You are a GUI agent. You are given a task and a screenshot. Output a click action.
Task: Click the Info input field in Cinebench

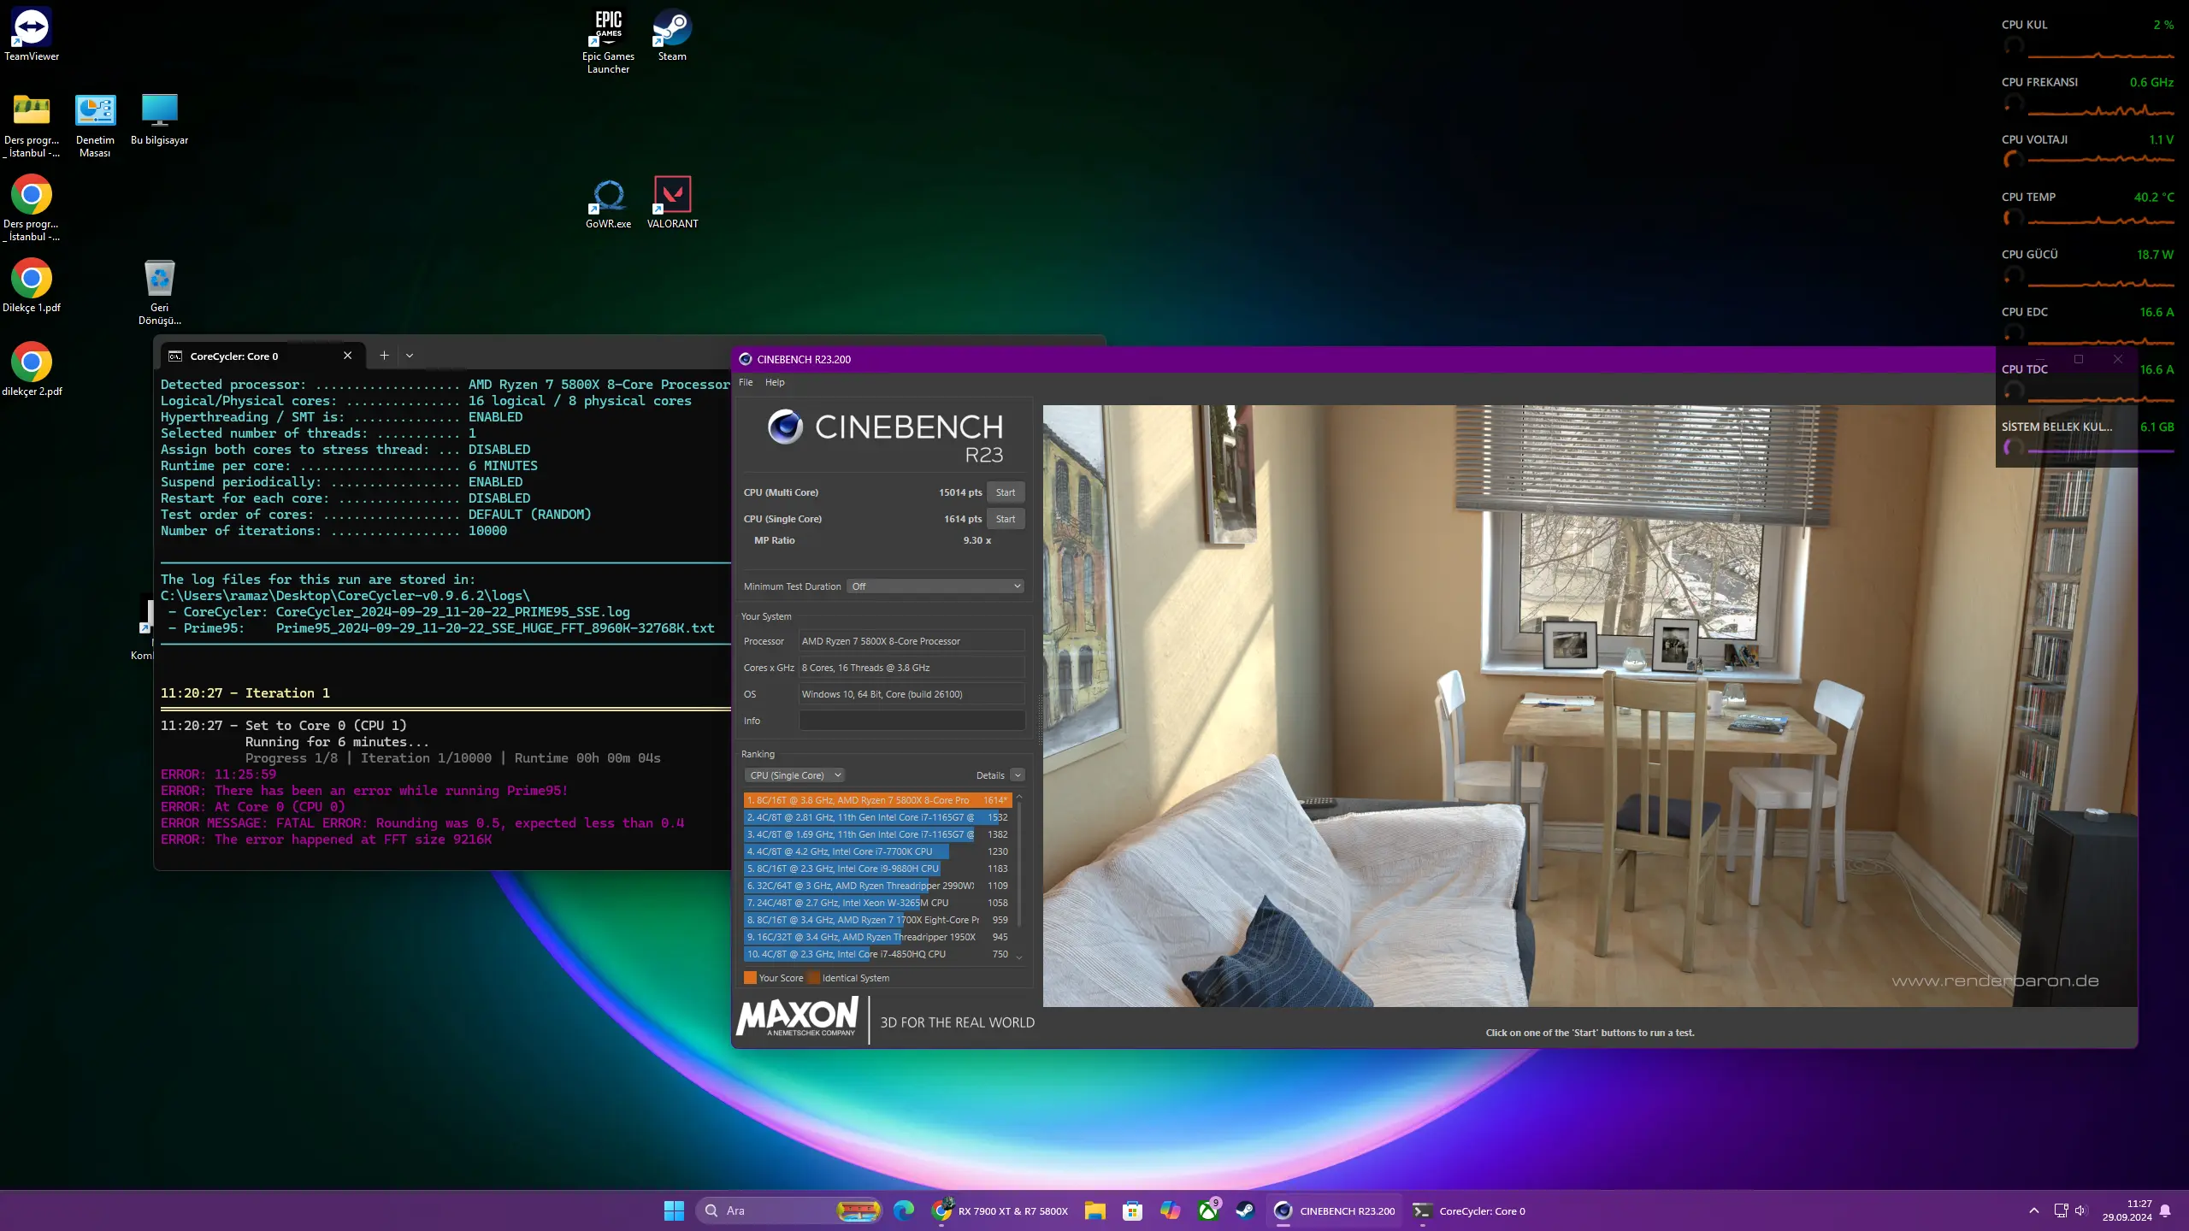point(912,721)
